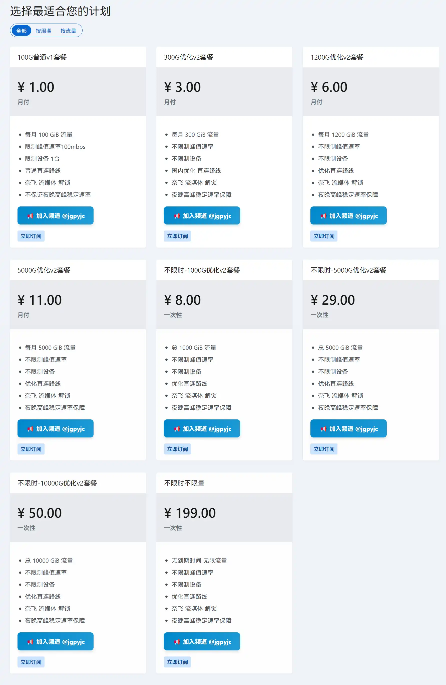446x685 pixels.
Task: Click the 不限时-1000G优化v2套餐 card title
Action: point(202,270)
